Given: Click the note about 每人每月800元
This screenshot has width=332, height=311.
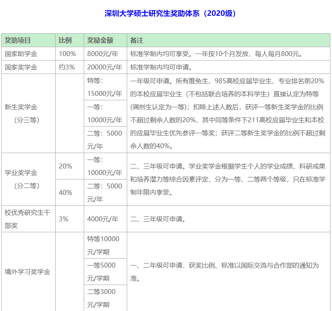Looking at the screenshot, I should pyautogui.click(x=228, y=54).
